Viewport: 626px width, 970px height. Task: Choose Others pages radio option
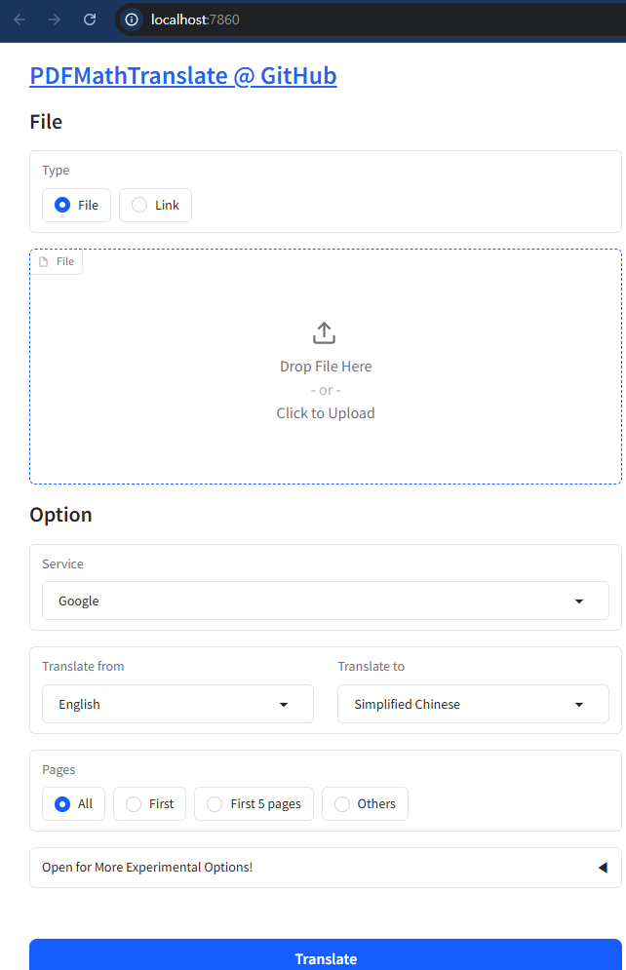pyautogui.click(x=365, y=803)
